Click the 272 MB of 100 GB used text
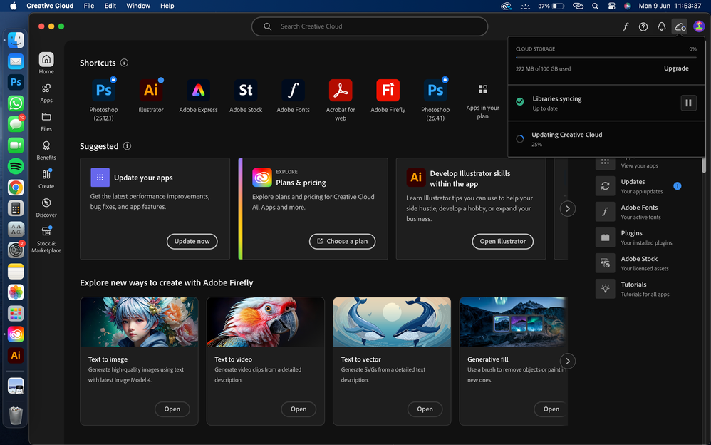Screen dimensions: 711x445 point(544,69)
